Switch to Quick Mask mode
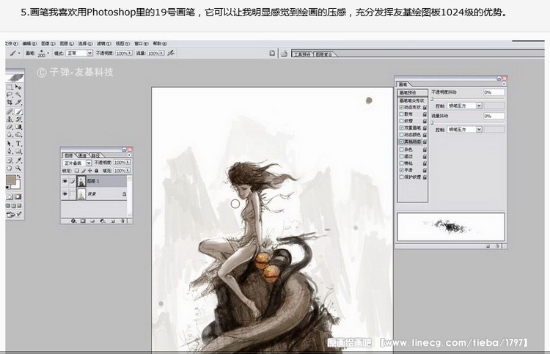 coord(18,196)
